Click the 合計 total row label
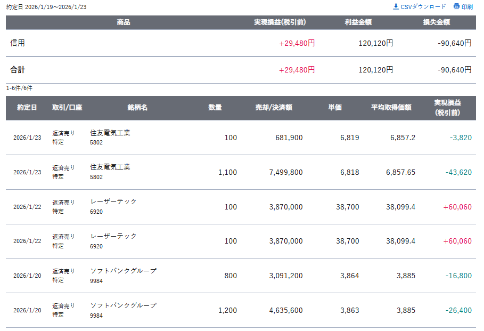The width and height of the screenshot is (484, 331). tap(18, 70)
